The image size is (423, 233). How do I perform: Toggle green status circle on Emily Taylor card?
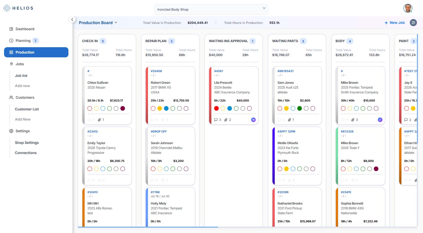[x=109, y=169]
